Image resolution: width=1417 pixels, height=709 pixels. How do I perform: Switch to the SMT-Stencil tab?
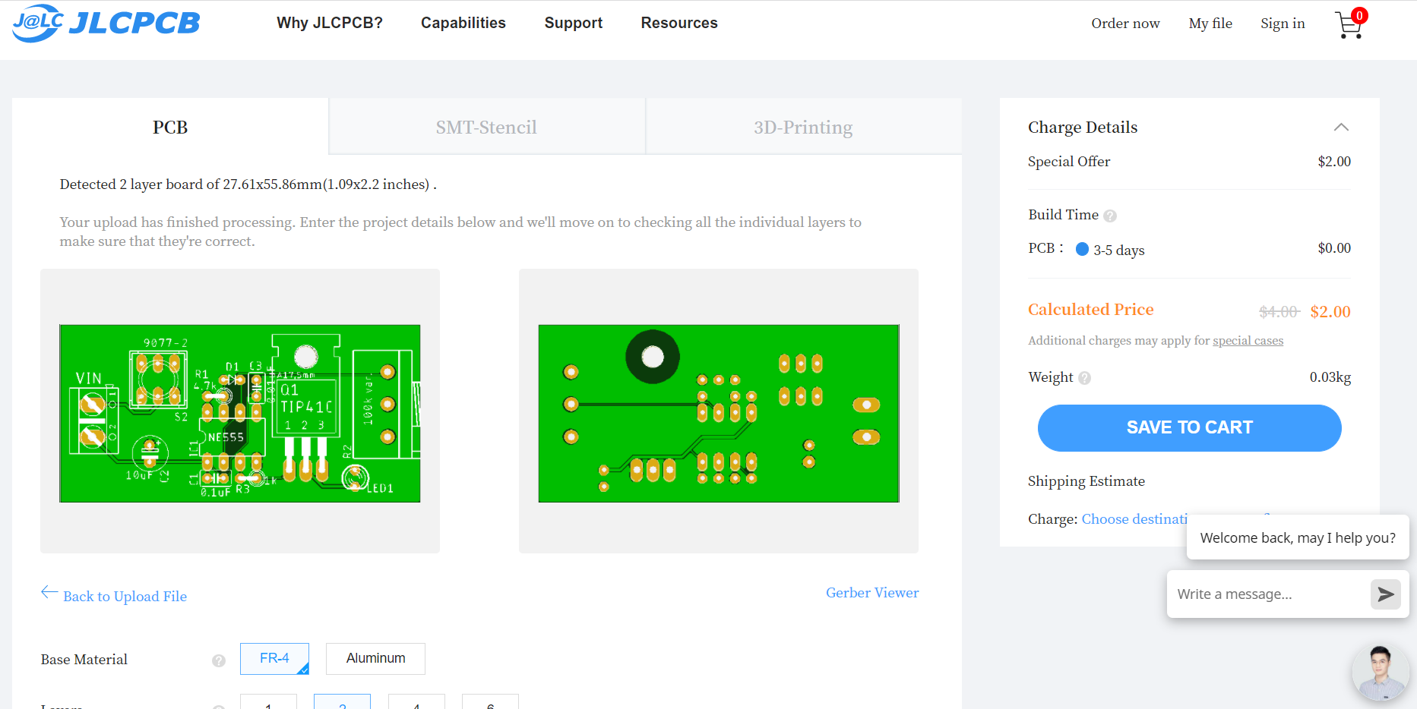pyautogui.click(x=486, y=128)
